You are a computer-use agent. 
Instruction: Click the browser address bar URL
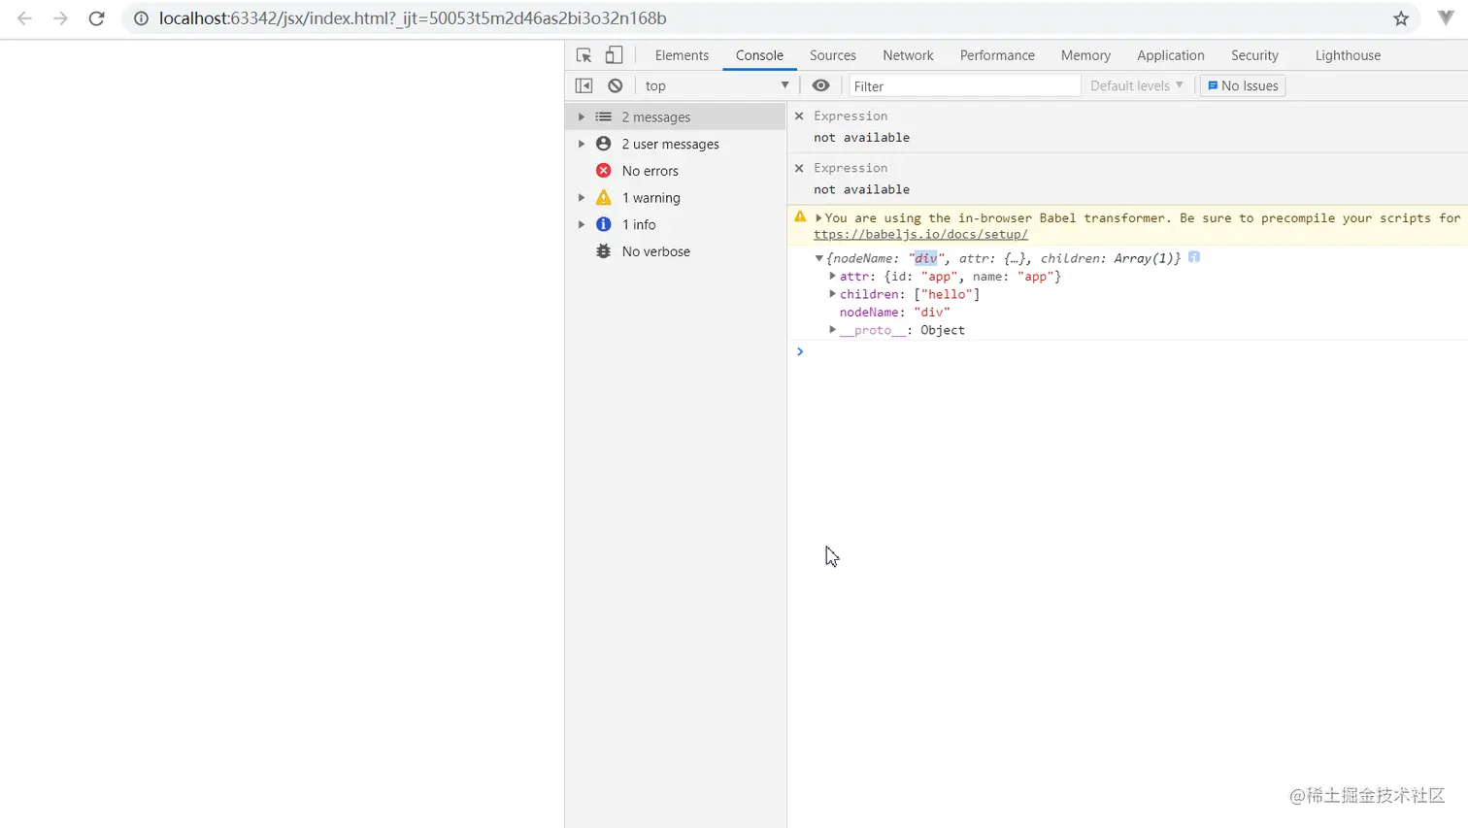pyautogui.click(x=413, y=18)
